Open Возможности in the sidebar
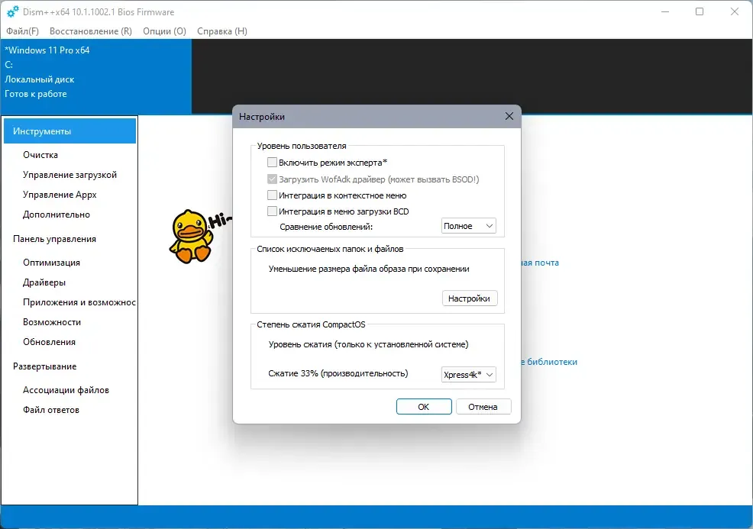 52,322
